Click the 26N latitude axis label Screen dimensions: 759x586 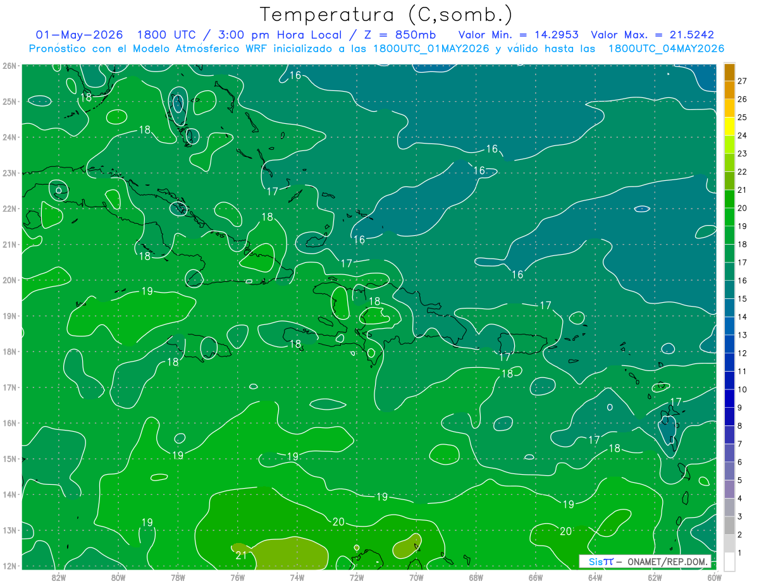(x=9, y=66)
